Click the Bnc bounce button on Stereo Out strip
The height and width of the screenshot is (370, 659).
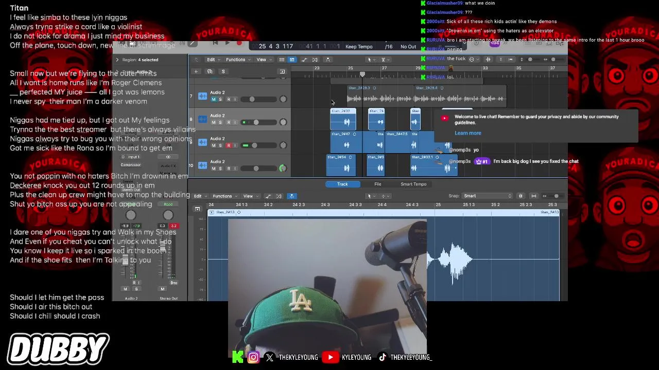tap(174, 283)
